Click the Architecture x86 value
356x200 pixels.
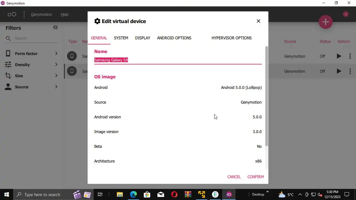click(x=258, y=161)
